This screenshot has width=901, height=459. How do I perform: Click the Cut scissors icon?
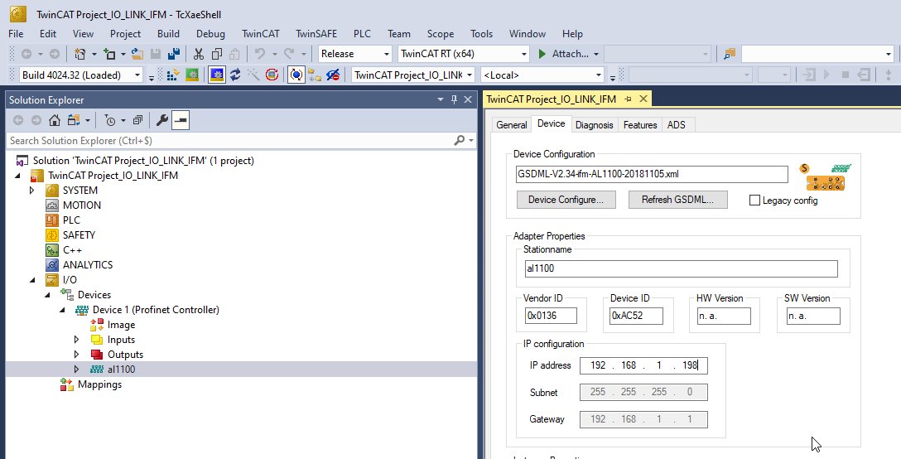point(199,54)
